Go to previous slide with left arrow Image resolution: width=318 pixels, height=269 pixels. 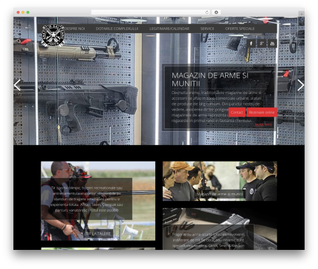coord(17,85)
